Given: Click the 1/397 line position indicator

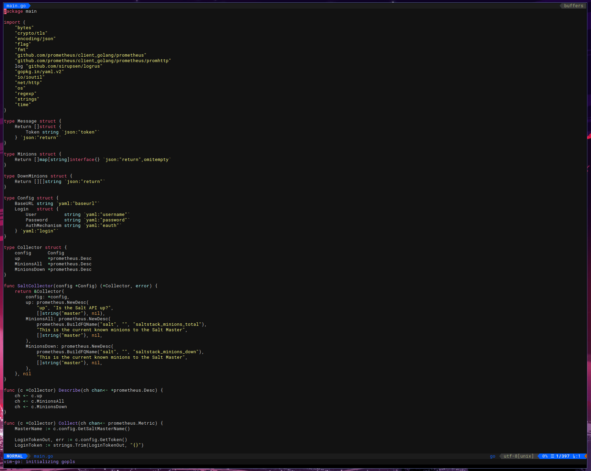Looking at the screenshot, I should point(563,456).
